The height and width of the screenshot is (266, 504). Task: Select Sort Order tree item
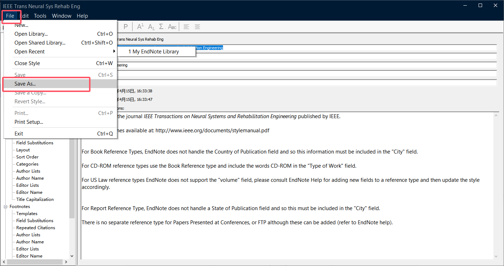pyautogui.click(x=27, y=157)
